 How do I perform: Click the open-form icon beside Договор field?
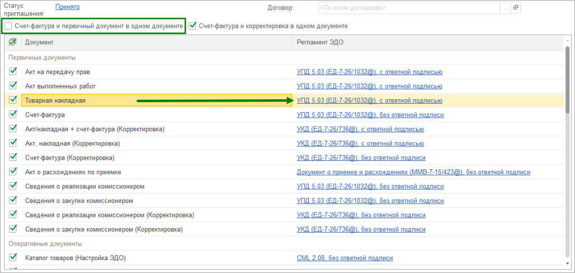516,8
